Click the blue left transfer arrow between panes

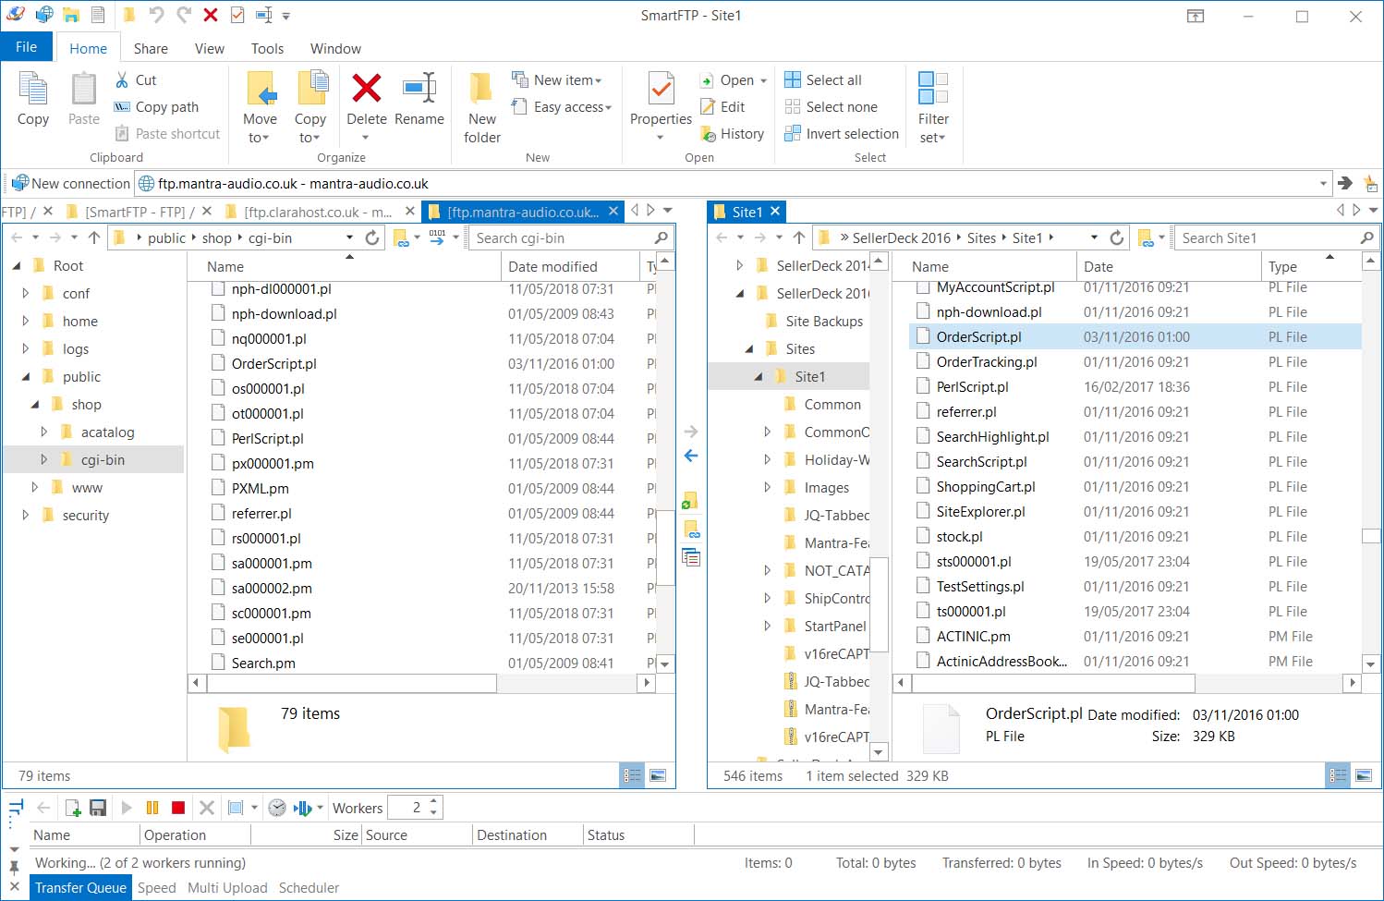pyautogui.click(x=691, y=456)
